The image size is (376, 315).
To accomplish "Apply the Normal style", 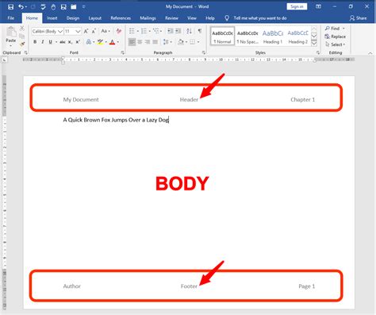I will click(223, 36).
